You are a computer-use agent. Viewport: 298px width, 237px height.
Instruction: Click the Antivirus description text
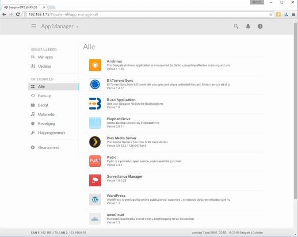point(168,65)
